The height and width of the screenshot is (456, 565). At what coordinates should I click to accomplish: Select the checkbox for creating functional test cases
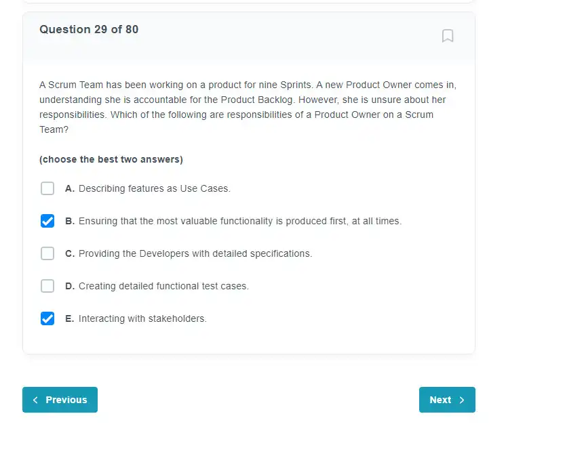(x=47, y=286)
